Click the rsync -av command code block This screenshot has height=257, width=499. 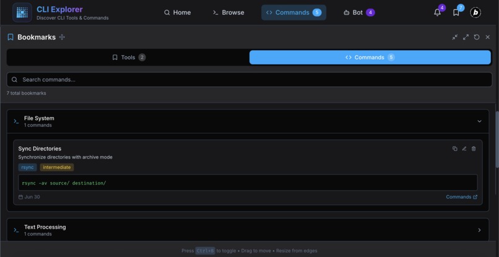coord(248,183)
